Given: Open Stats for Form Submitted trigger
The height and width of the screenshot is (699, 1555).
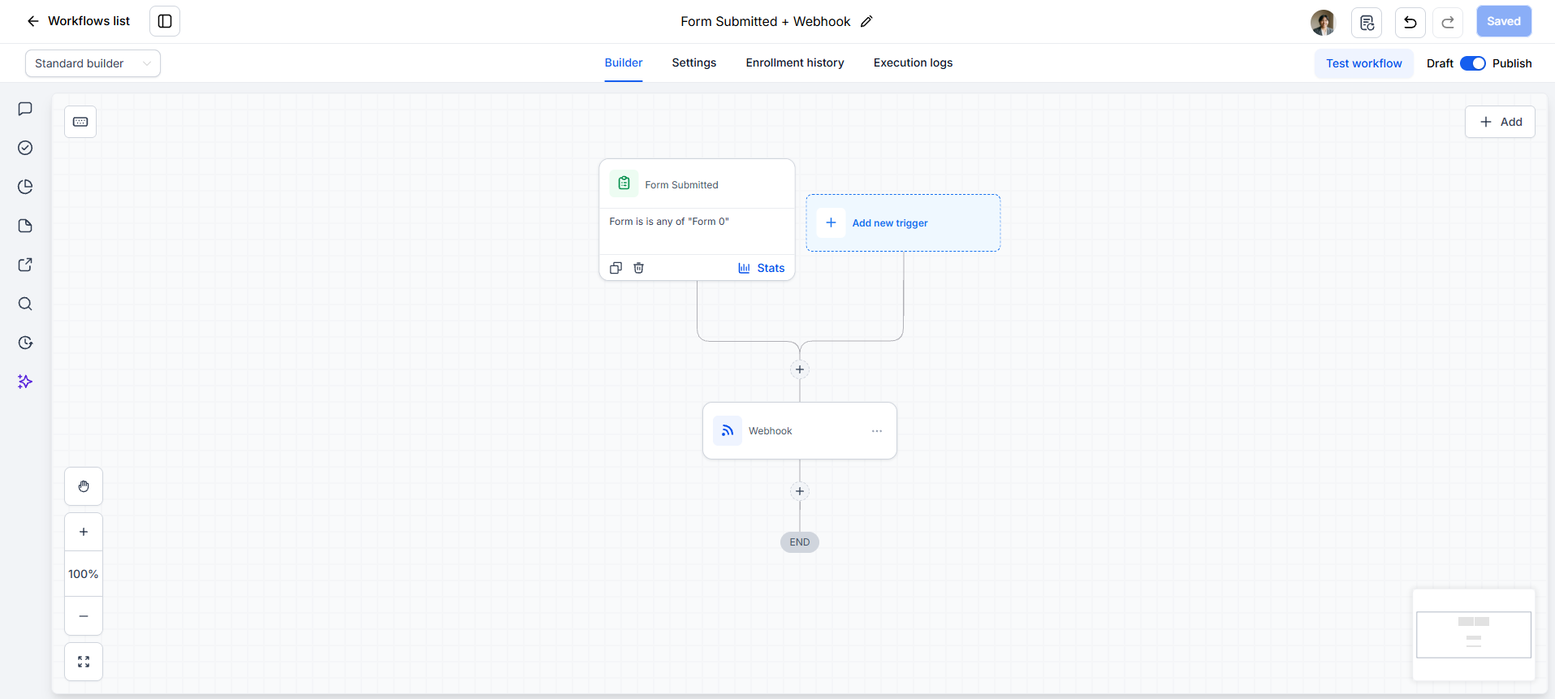Looking at the screenshot, I should [762, 268].
